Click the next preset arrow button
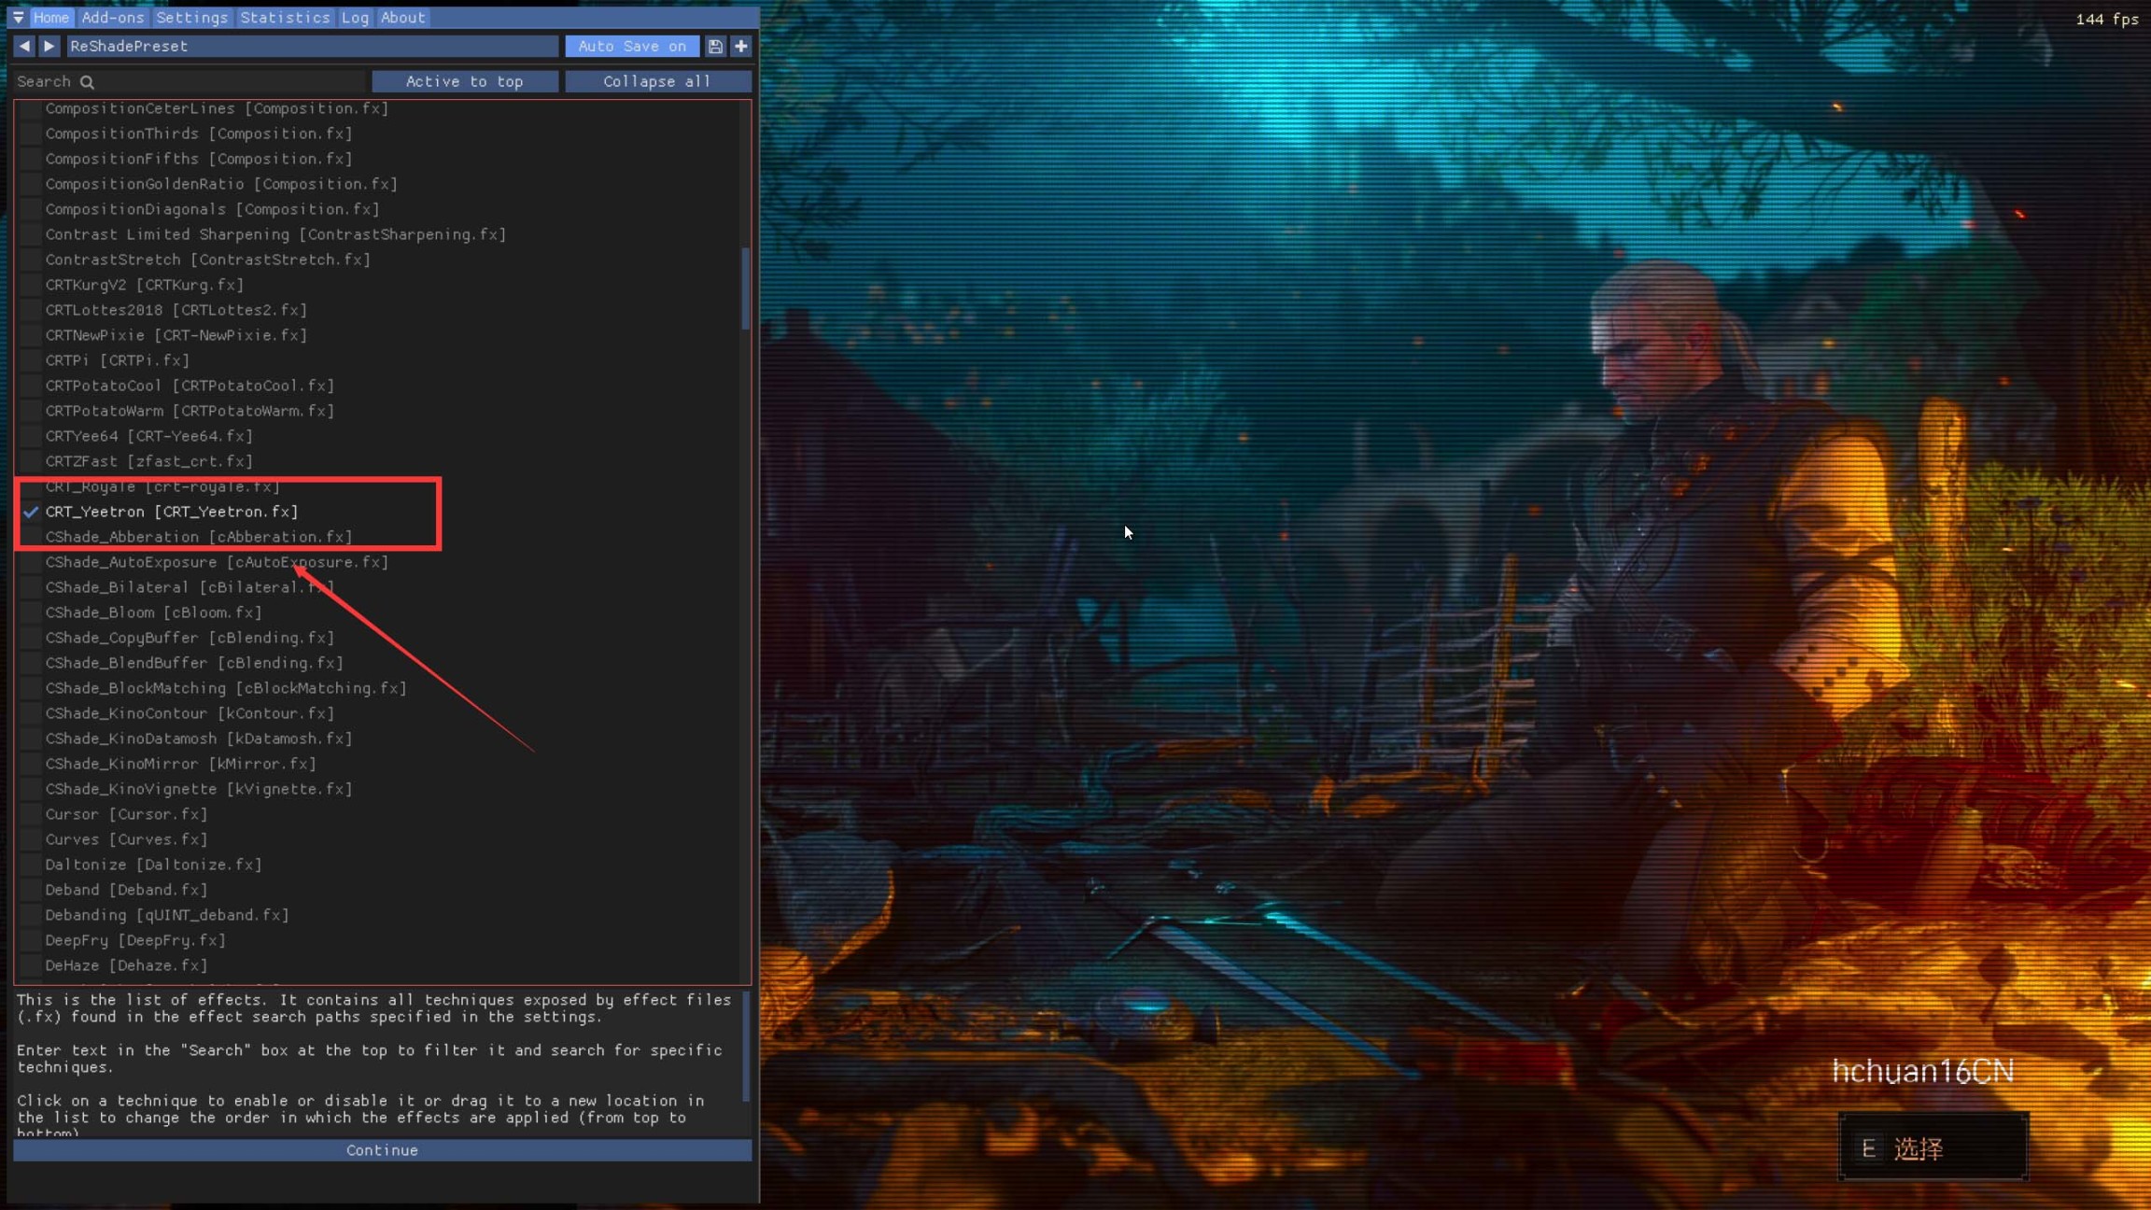The height and width of the screenshot is (1210, 2151). tap(49, 46)
